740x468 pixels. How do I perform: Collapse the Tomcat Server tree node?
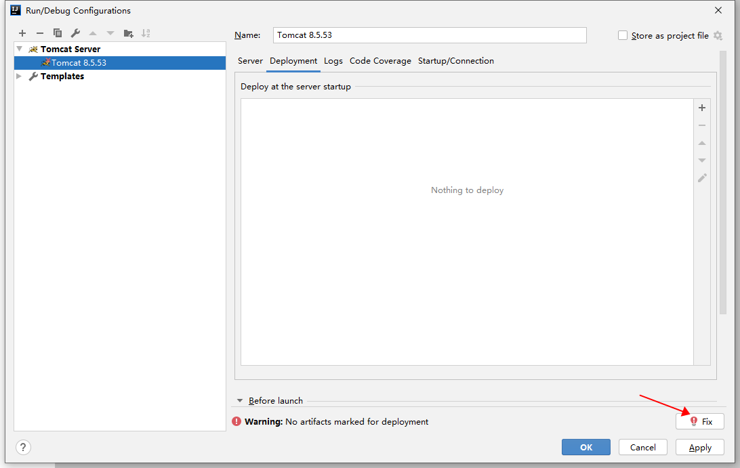pos(20,49)
